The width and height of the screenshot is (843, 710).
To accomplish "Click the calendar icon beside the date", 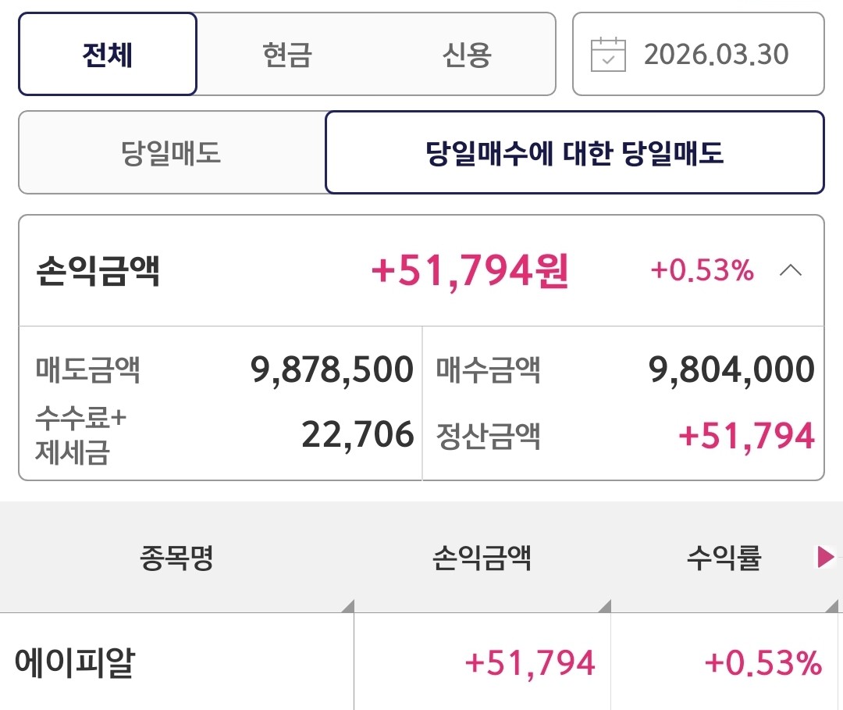I will click(608, 55).
